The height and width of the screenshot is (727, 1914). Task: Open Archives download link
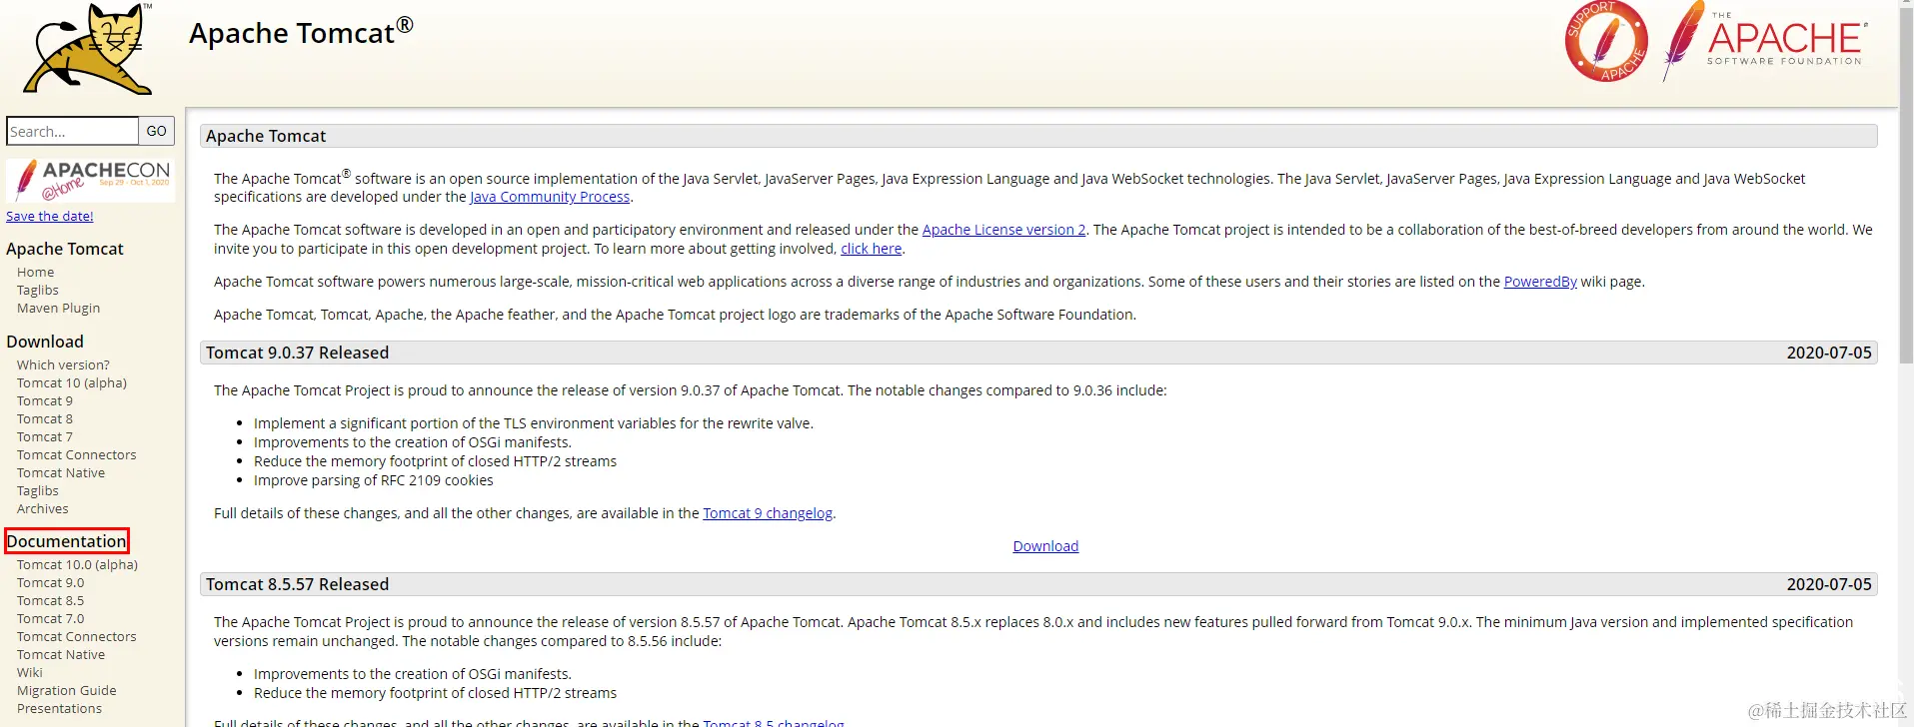pos(43,508)
